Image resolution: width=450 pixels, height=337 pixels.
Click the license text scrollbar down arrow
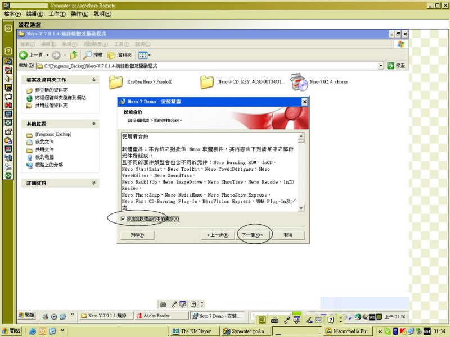[301, 208]
